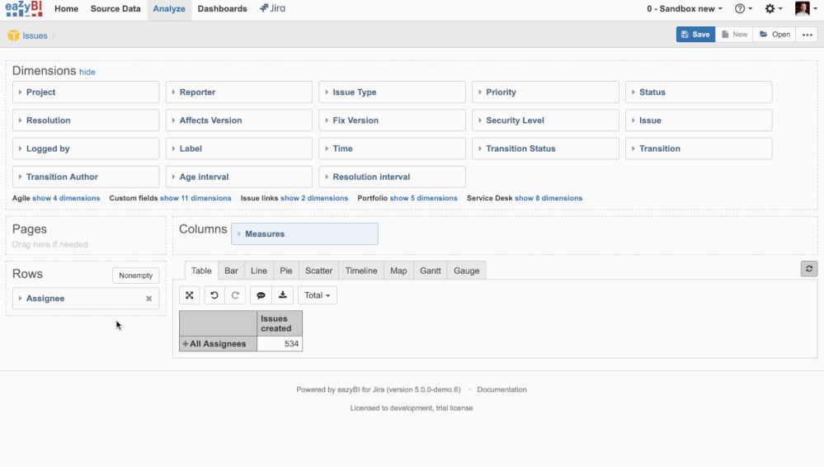Toggle the Nonempty rows button
Screen dimensions: 824x467
pos(135,276)
